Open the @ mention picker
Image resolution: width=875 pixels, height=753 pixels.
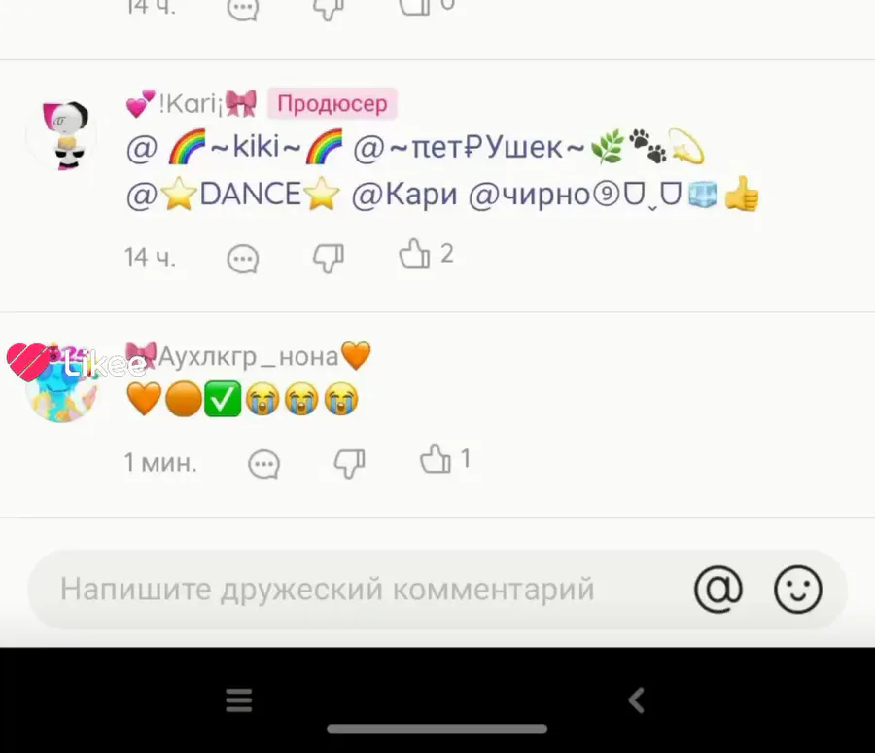(718, 590)
